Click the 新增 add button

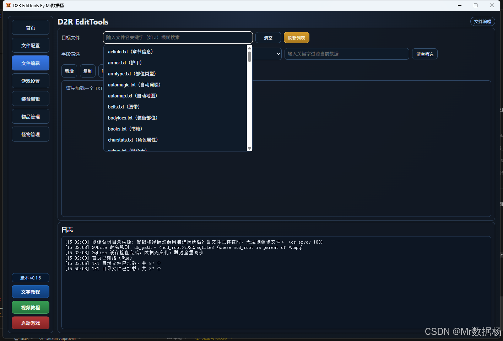pos(69,71)
